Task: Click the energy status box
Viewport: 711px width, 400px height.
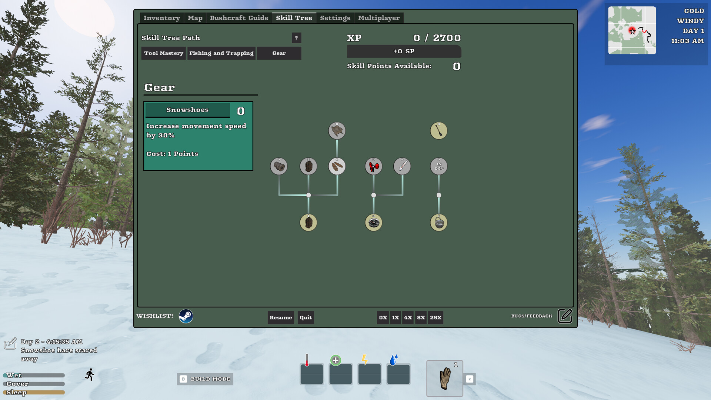Action: click(x=369, y=374)
